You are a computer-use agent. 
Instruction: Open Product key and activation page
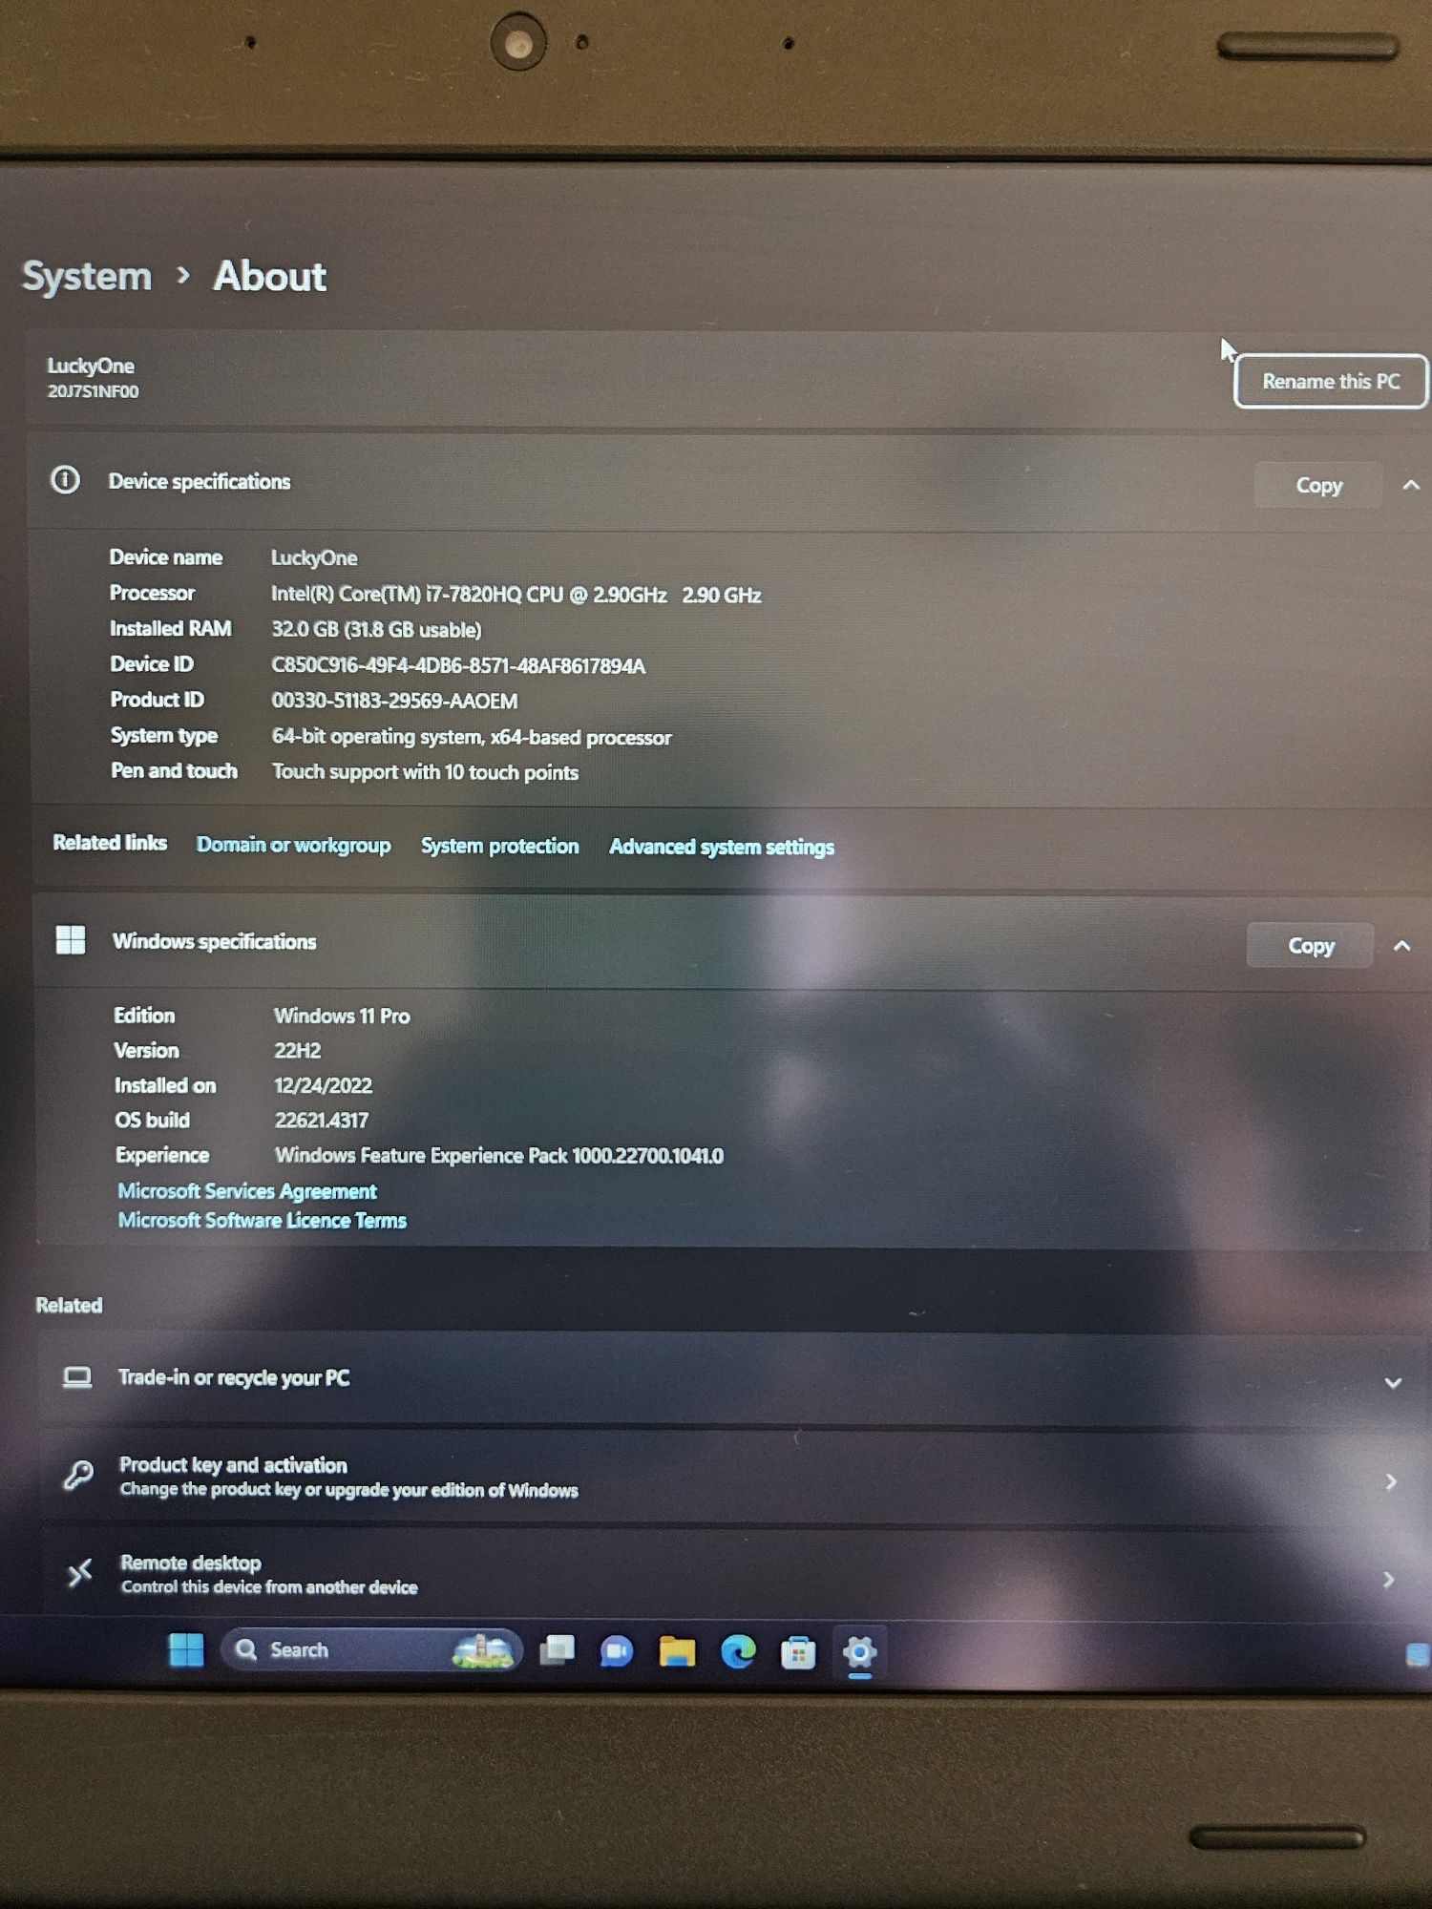tap(1392, 1481)
